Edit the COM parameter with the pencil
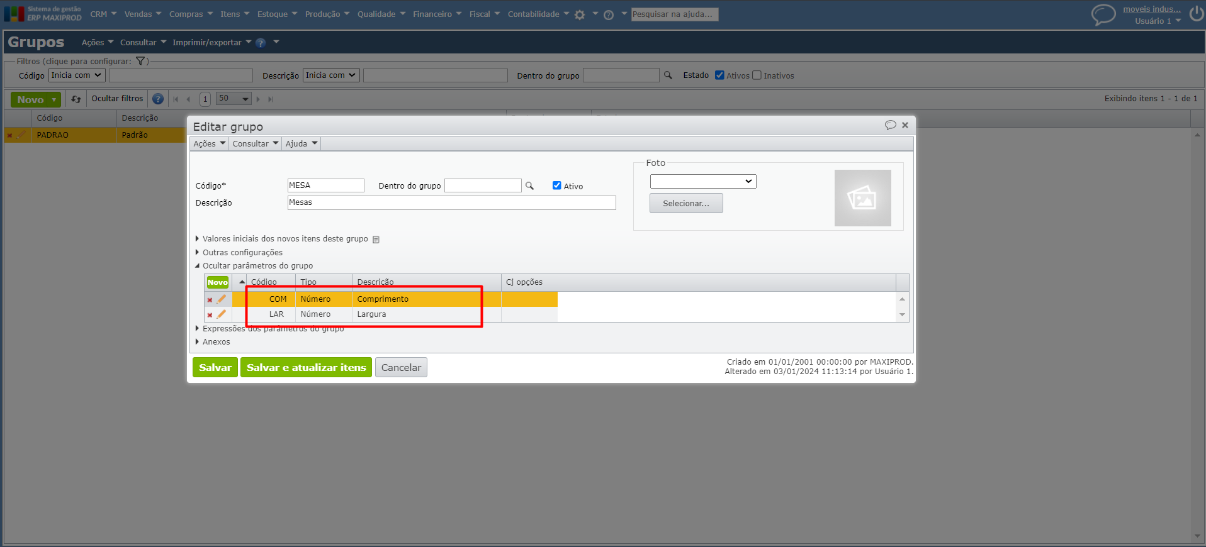The image size is (1206, 547). click(221, 299)
